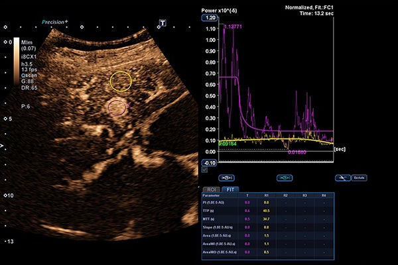Click the TTP row in the parameter table
398x265 pixels.
tap(268, 211)
